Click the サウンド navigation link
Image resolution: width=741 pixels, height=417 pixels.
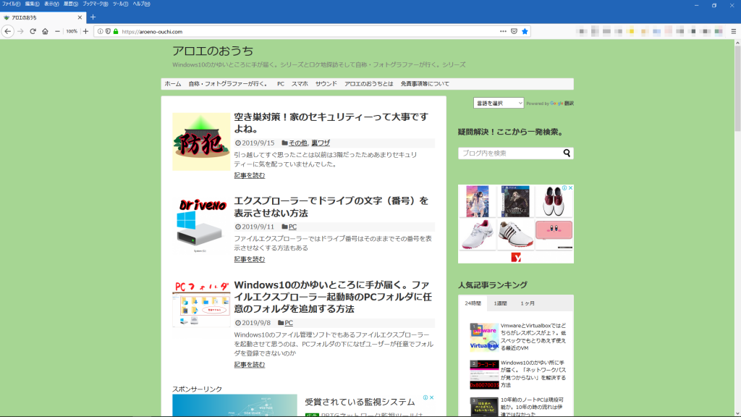[326, 84]
